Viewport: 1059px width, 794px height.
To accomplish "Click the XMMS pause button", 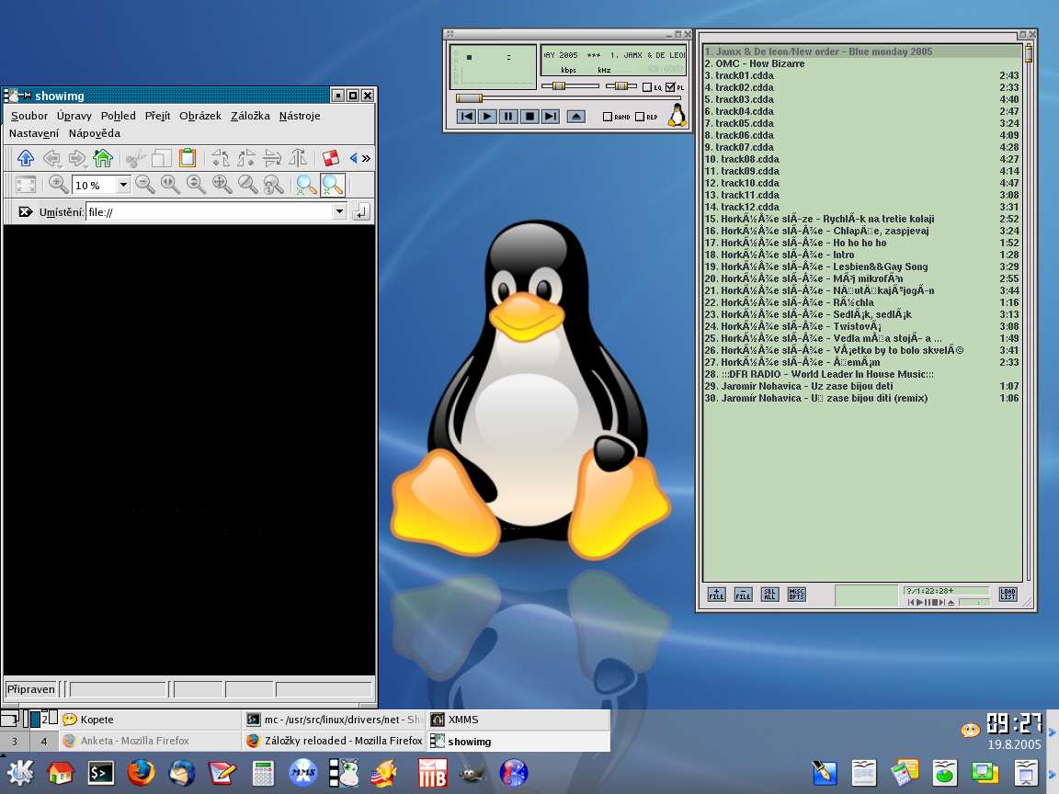I will click(508, 116).
